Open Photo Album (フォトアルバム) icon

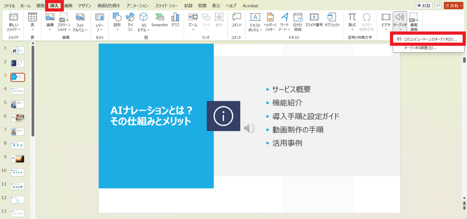(80, 17)
